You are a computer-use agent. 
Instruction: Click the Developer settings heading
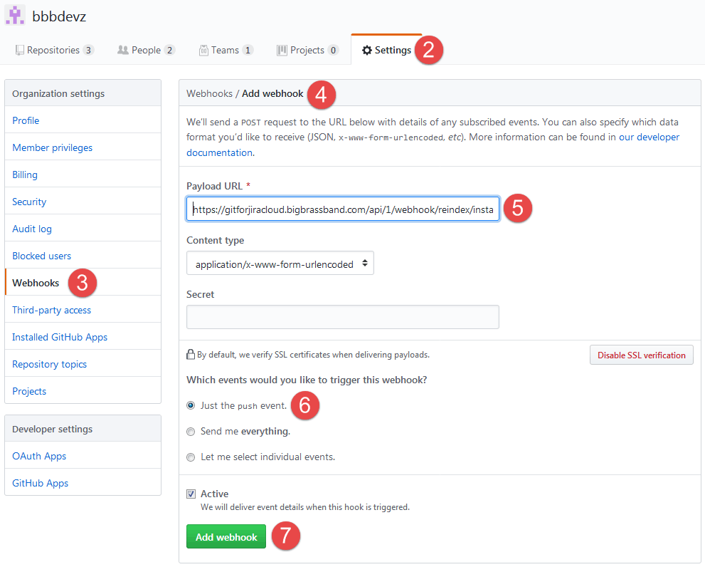point(52,429)
